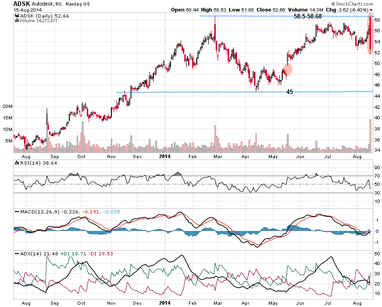The height and width of the screenshot is (307, 382).
Task: Click the '58' price axis label
Action: pyautogui.click(x=377, y=20)
